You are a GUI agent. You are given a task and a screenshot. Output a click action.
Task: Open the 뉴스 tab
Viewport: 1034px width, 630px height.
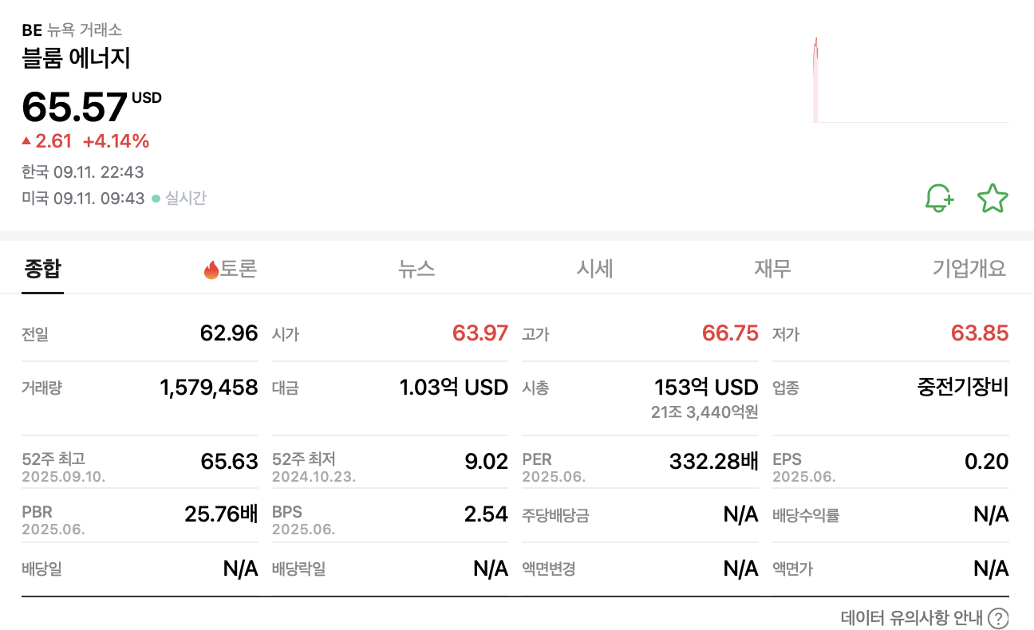[416, 269]
